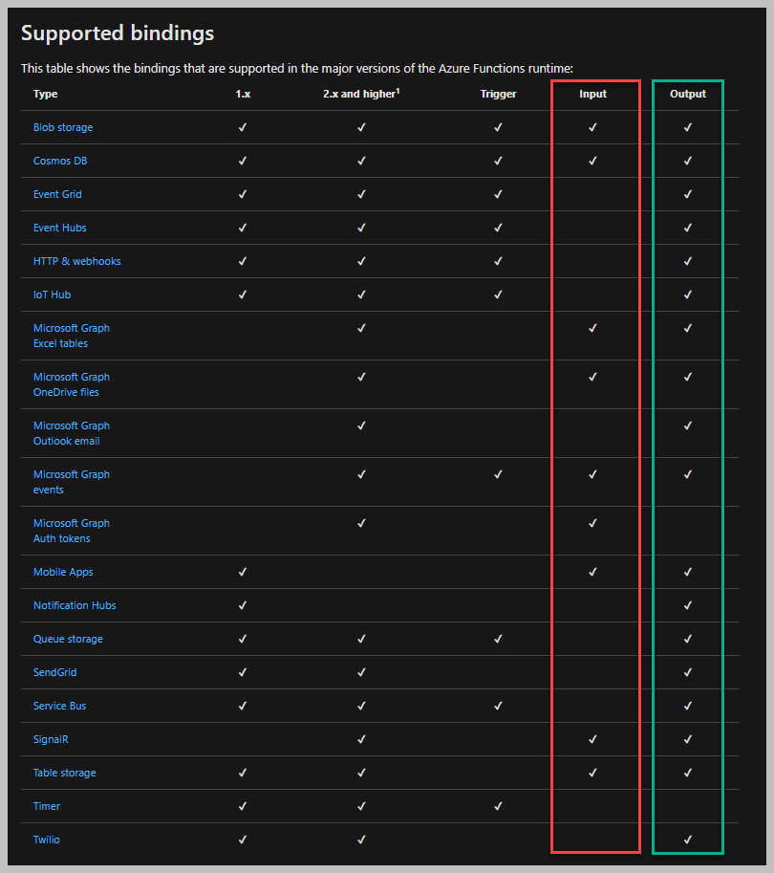Viewport: 774px width, 873px height.
Task: Follow the HTTP & webhooks link
Action: pos(76,261)
